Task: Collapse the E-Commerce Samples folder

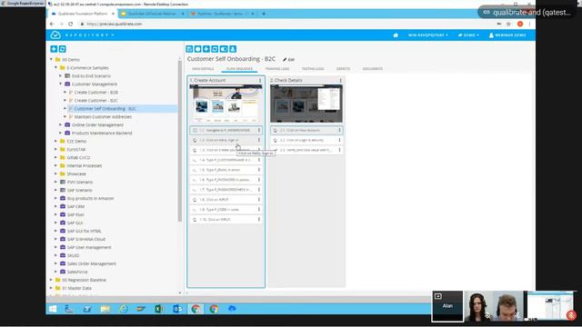Action: (56, 67)
